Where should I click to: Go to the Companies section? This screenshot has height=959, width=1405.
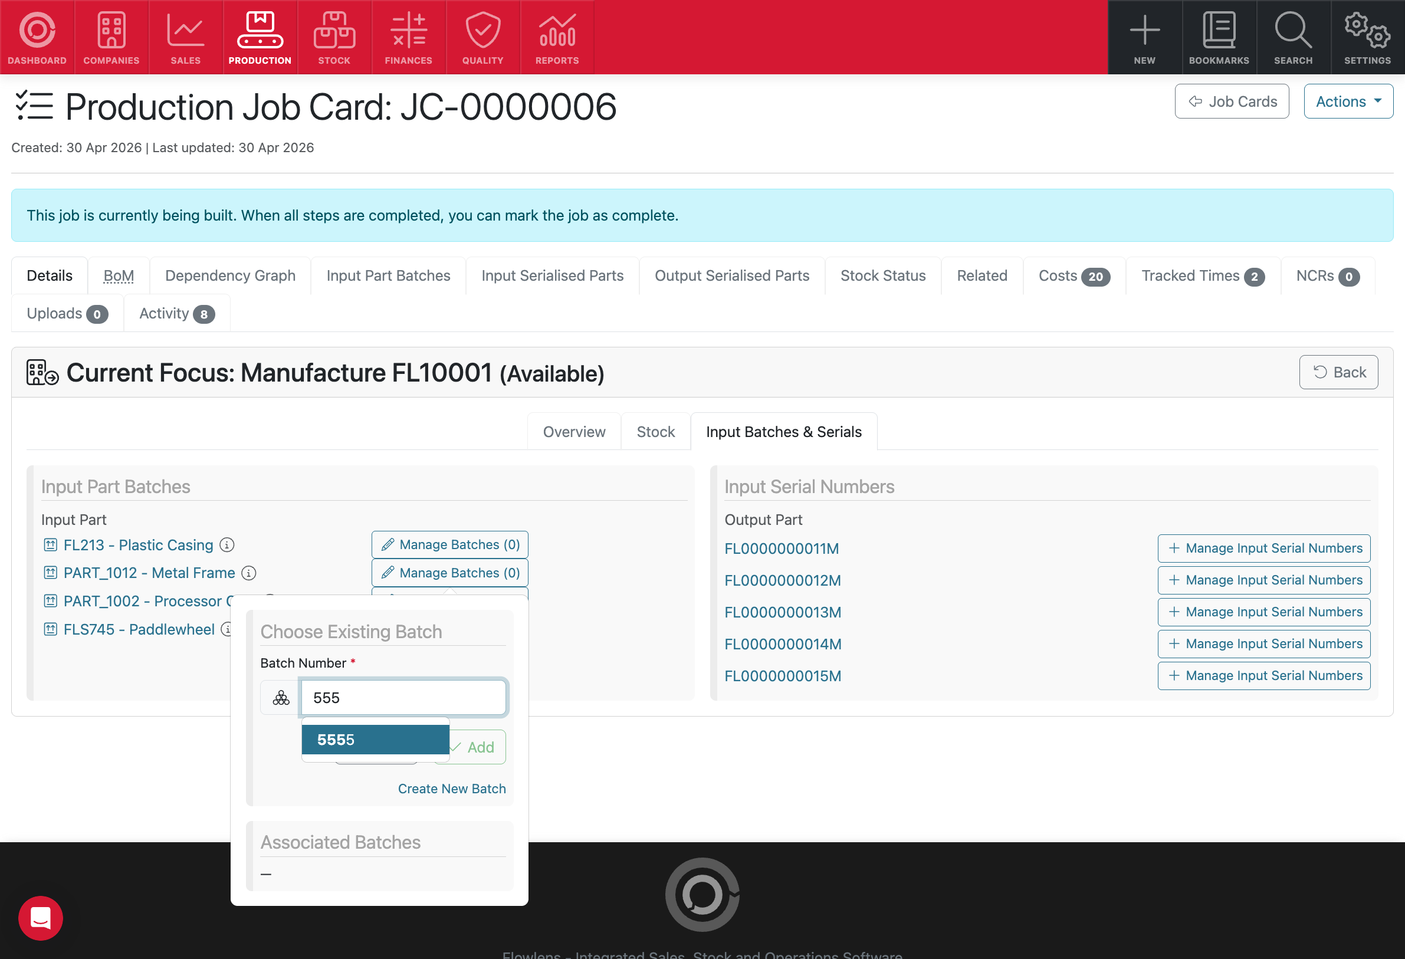111,37
